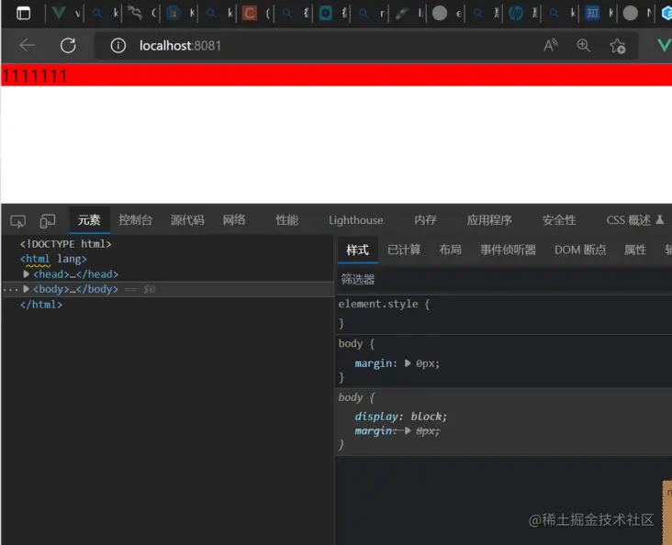Image resolution: width=672 pixels, height=545 pixels.
Task: Select the closing </html> tag line
Action: click(41, 305)
